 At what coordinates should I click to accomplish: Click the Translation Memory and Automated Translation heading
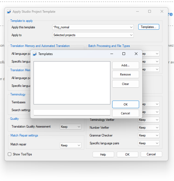tap(40, 46)
